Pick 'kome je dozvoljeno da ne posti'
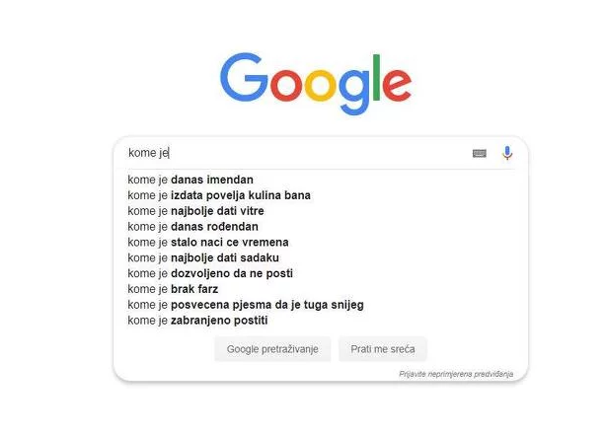 click(210, 273)
